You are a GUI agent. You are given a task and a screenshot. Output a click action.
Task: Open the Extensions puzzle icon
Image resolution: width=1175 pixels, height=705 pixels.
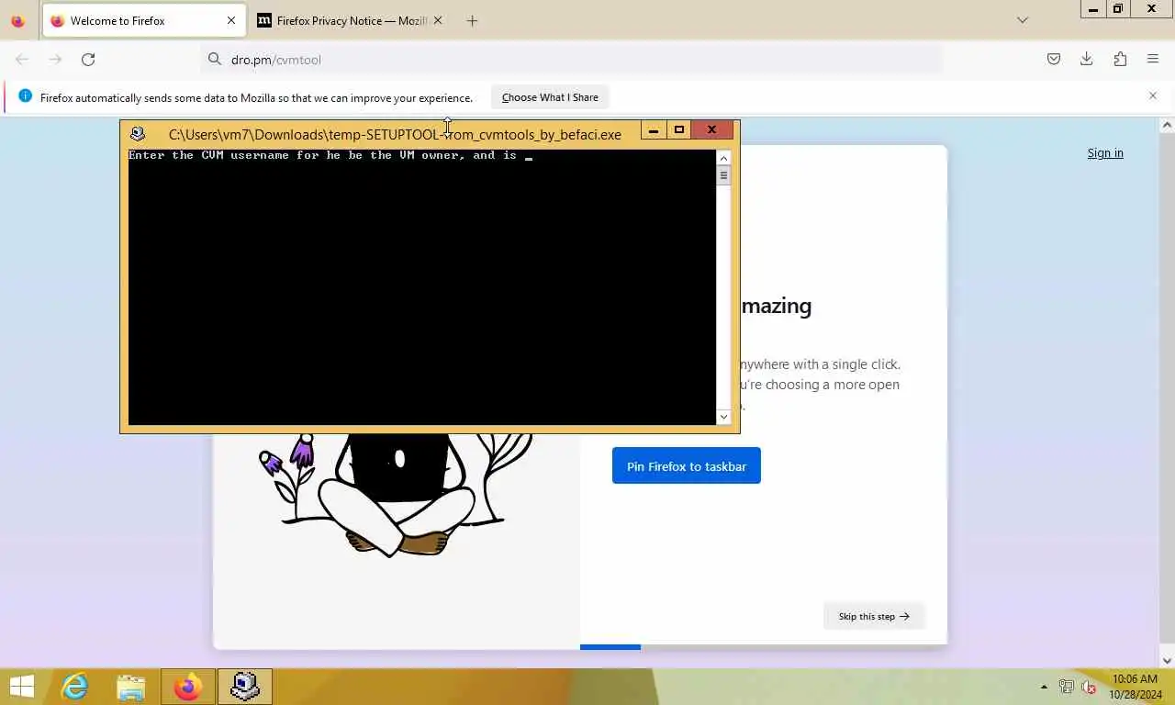1120,60
